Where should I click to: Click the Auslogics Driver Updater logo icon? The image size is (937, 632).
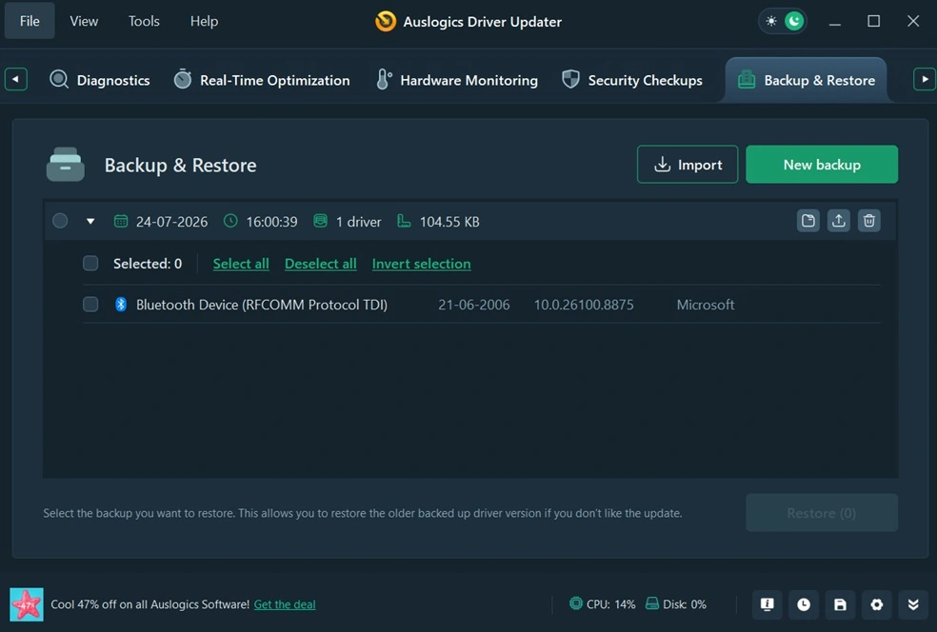click(x=386, y=22)
